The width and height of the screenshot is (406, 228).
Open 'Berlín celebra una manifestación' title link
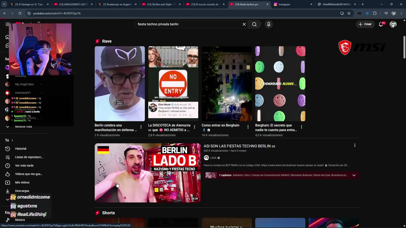(x=116, y=128)
